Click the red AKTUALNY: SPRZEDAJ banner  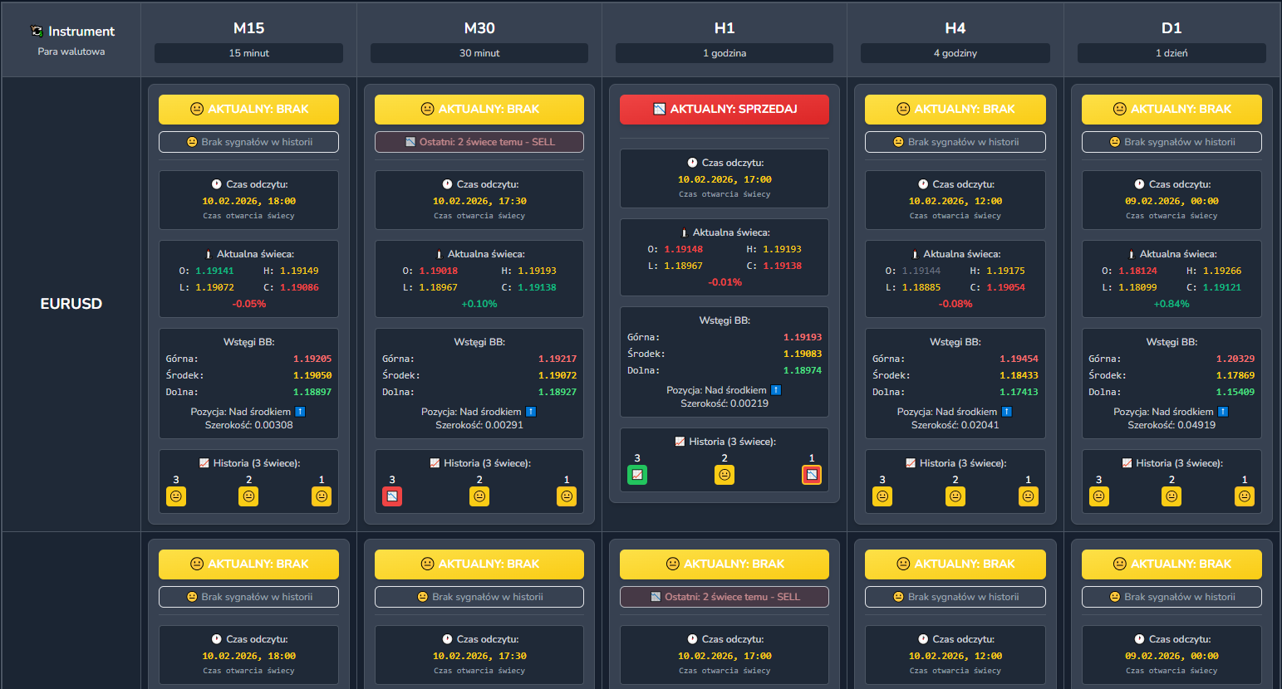click(725, 109)
